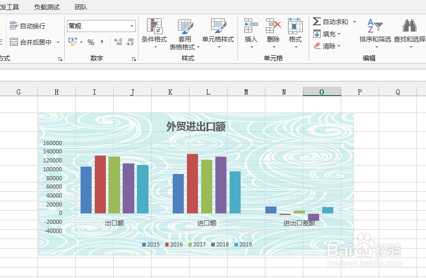Expand accounting format dropdown arrow
The width and height of the screenshot is (426, 278).
point(81,43)
